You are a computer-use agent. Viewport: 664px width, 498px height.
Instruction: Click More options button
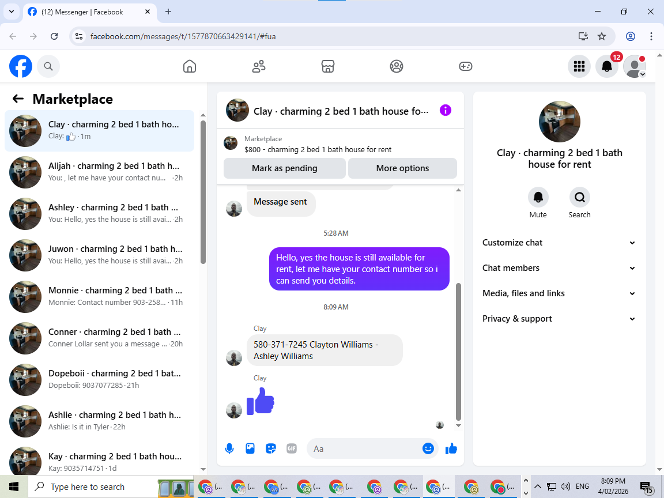pyautogui.click(x=402, y=168)
